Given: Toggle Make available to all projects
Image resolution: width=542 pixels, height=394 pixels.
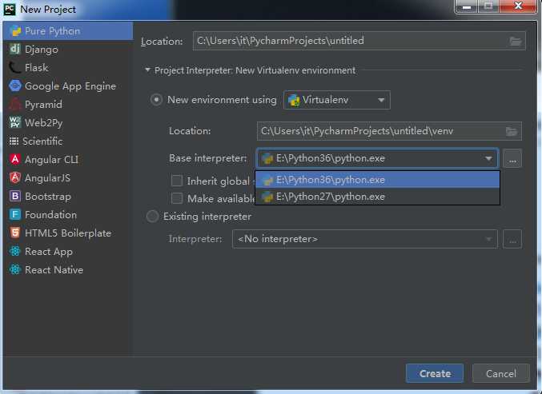Looking at the screenshot, I should (177, 198).
